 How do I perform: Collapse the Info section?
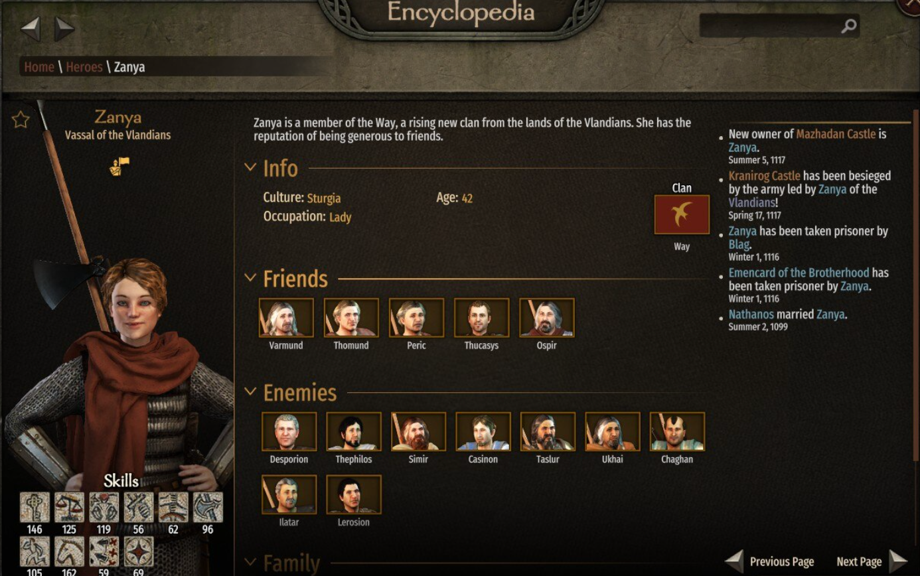(x=250, y=167)
